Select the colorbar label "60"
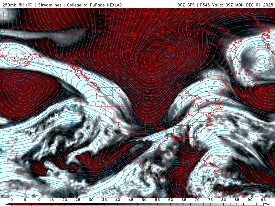Screen dimensions: 275x206 (x=170, y=200)
